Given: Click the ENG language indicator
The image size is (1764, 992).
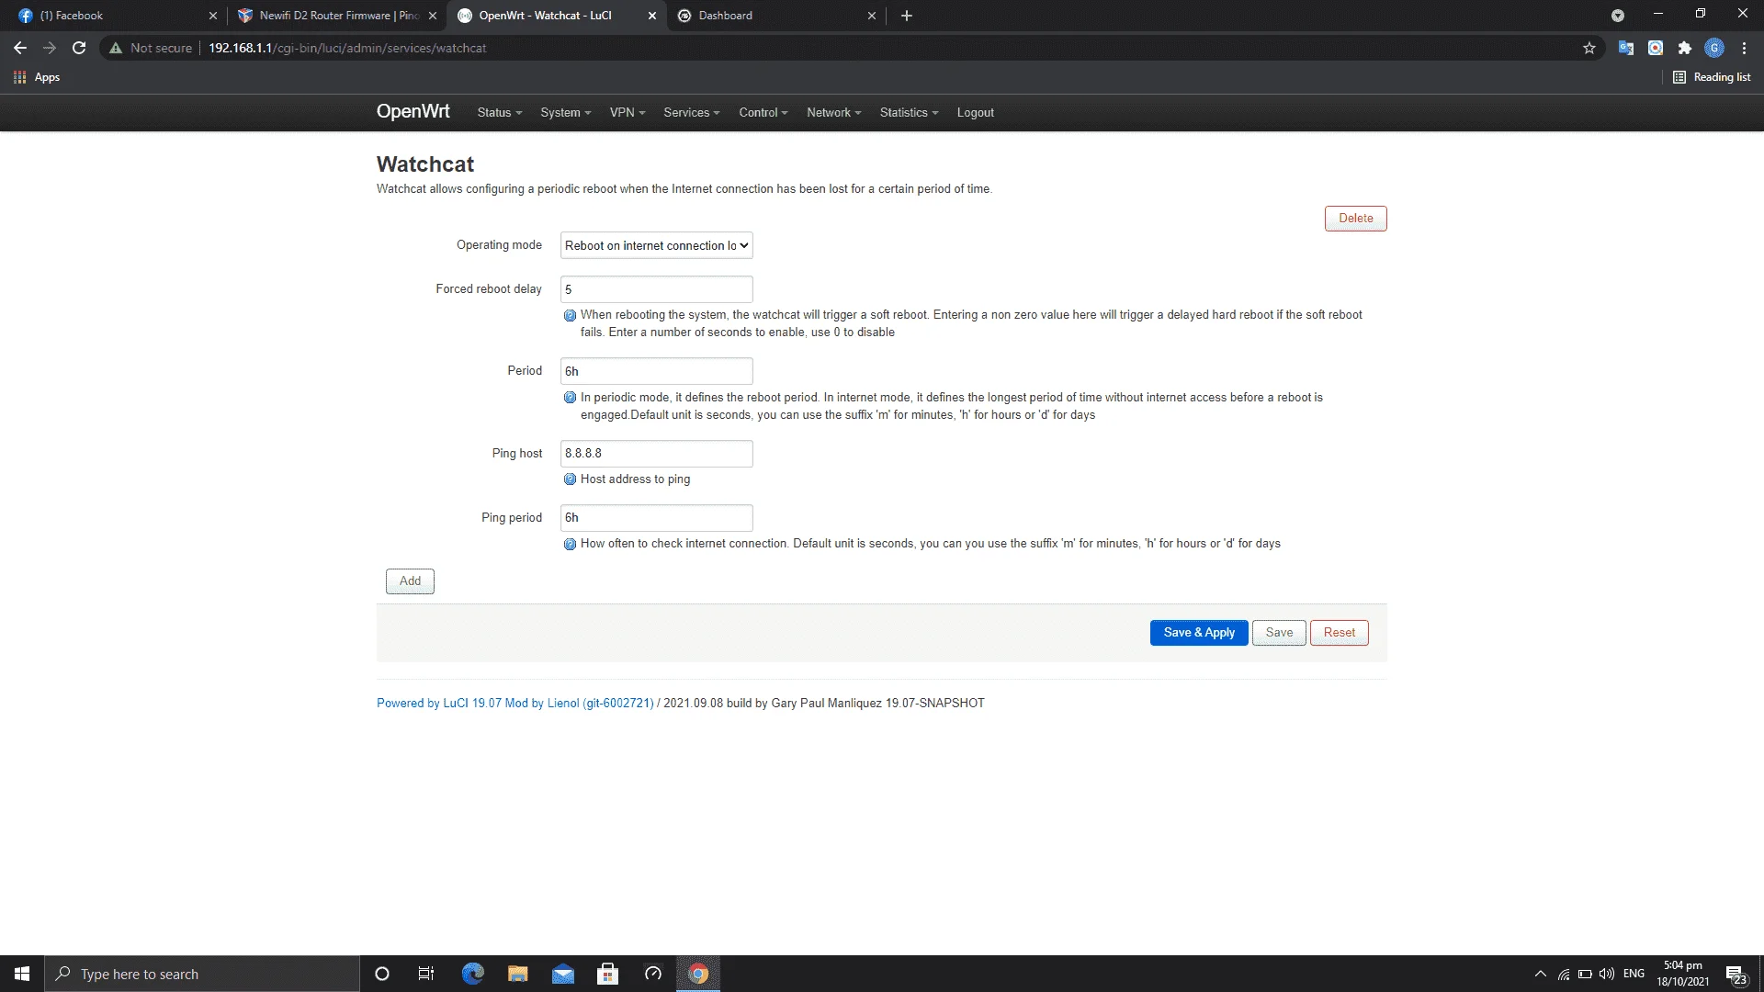Looking at the screenshot, I should pyautogui.click(x=1634, y=974).
